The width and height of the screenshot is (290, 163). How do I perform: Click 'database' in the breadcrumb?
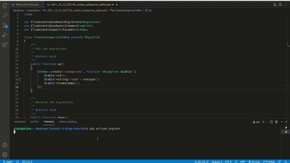[18, 10]
